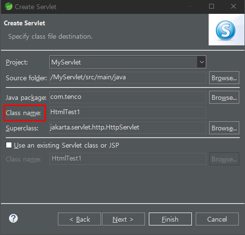Browse for the Superclass

coord(224,128)
